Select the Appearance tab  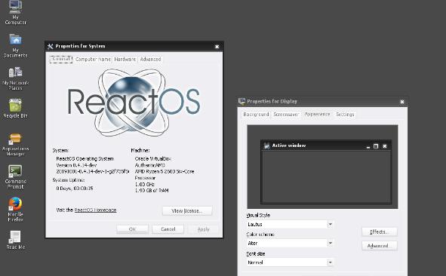tap(317, 114)
